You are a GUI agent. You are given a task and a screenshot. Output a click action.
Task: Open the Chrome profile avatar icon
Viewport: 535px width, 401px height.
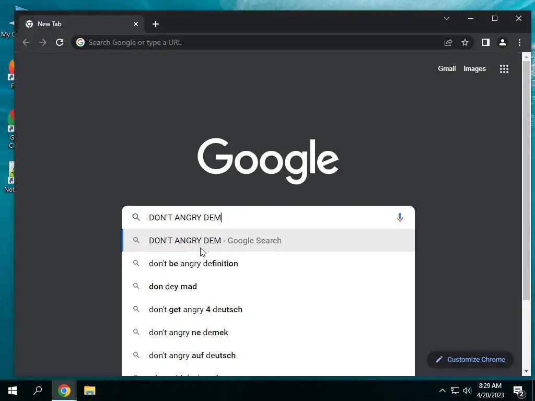[x=502, y=42]
